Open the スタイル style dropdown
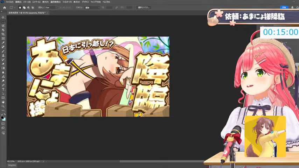299x168 pixels. coord(92,8)
